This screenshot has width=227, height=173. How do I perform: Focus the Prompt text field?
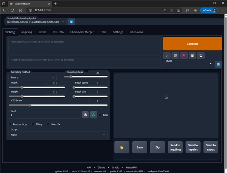[85, 45]
